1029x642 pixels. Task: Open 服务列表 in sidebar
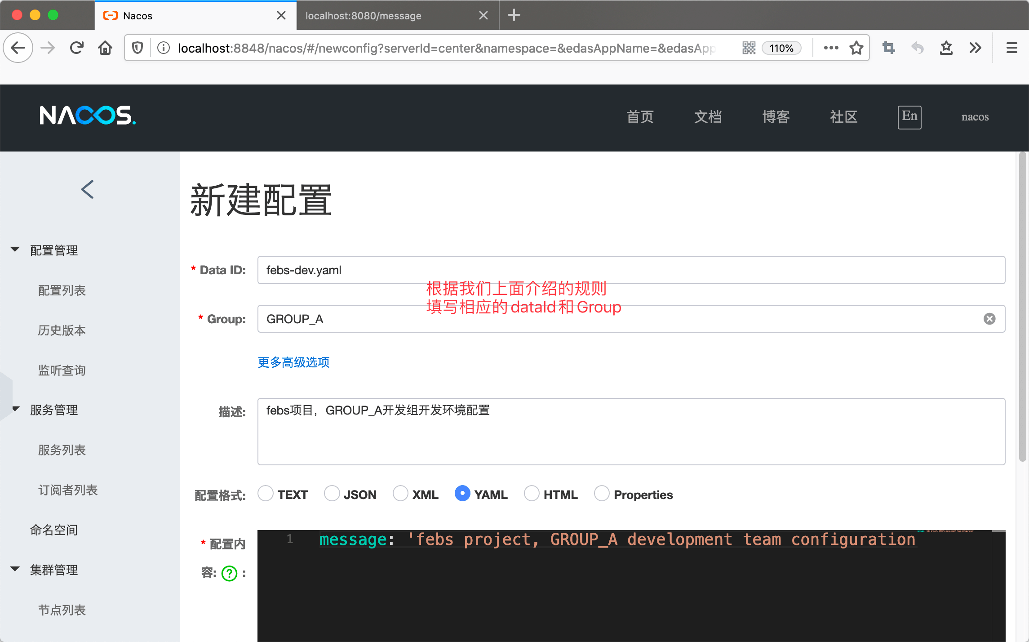coord(62,450)
